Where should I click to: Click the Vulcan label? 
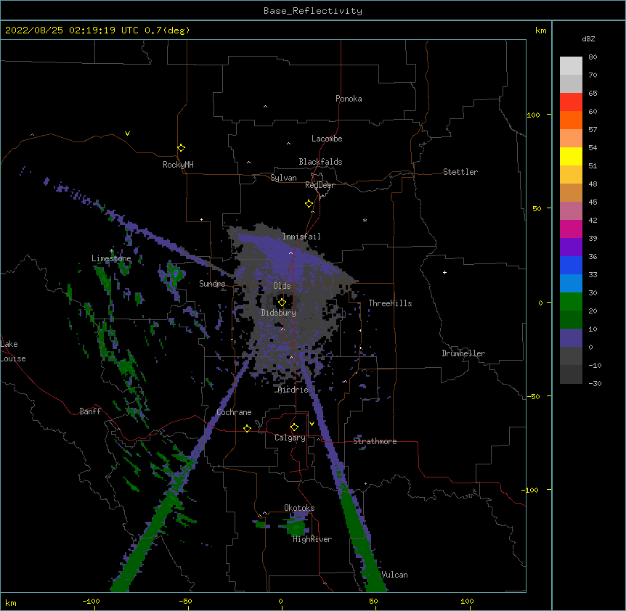[x=394, y=575]
